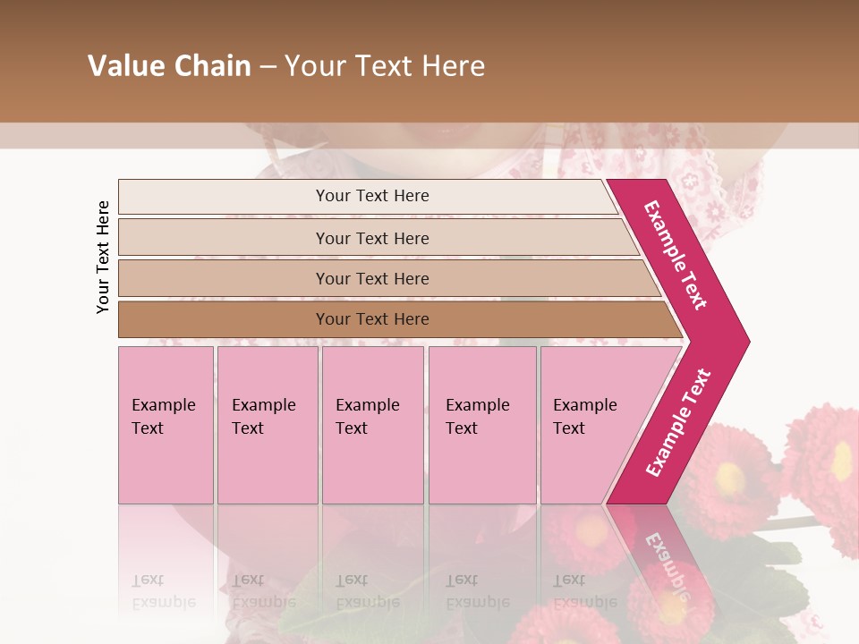Select the third pink "Example Text" box
This screenshot has height=644, width=859.
pos(372,425)
